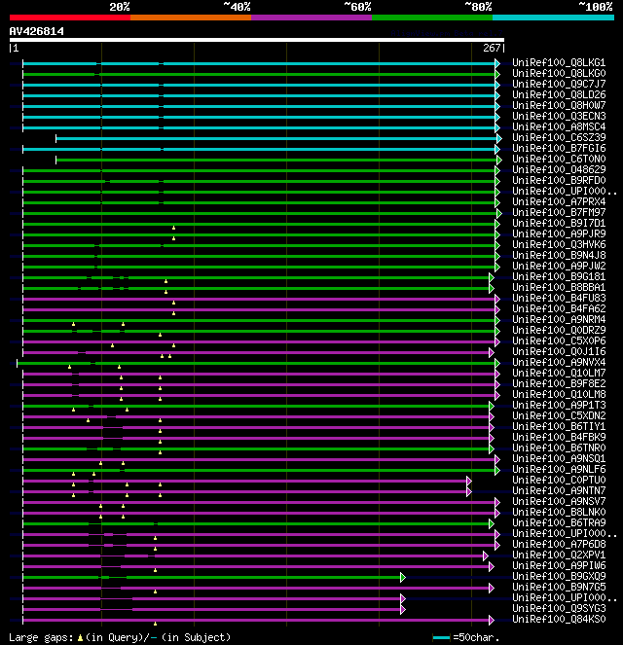Click the green ~80% identity legend segment
This screenshot has width=623, height=645.
click(x=432, y=18)
